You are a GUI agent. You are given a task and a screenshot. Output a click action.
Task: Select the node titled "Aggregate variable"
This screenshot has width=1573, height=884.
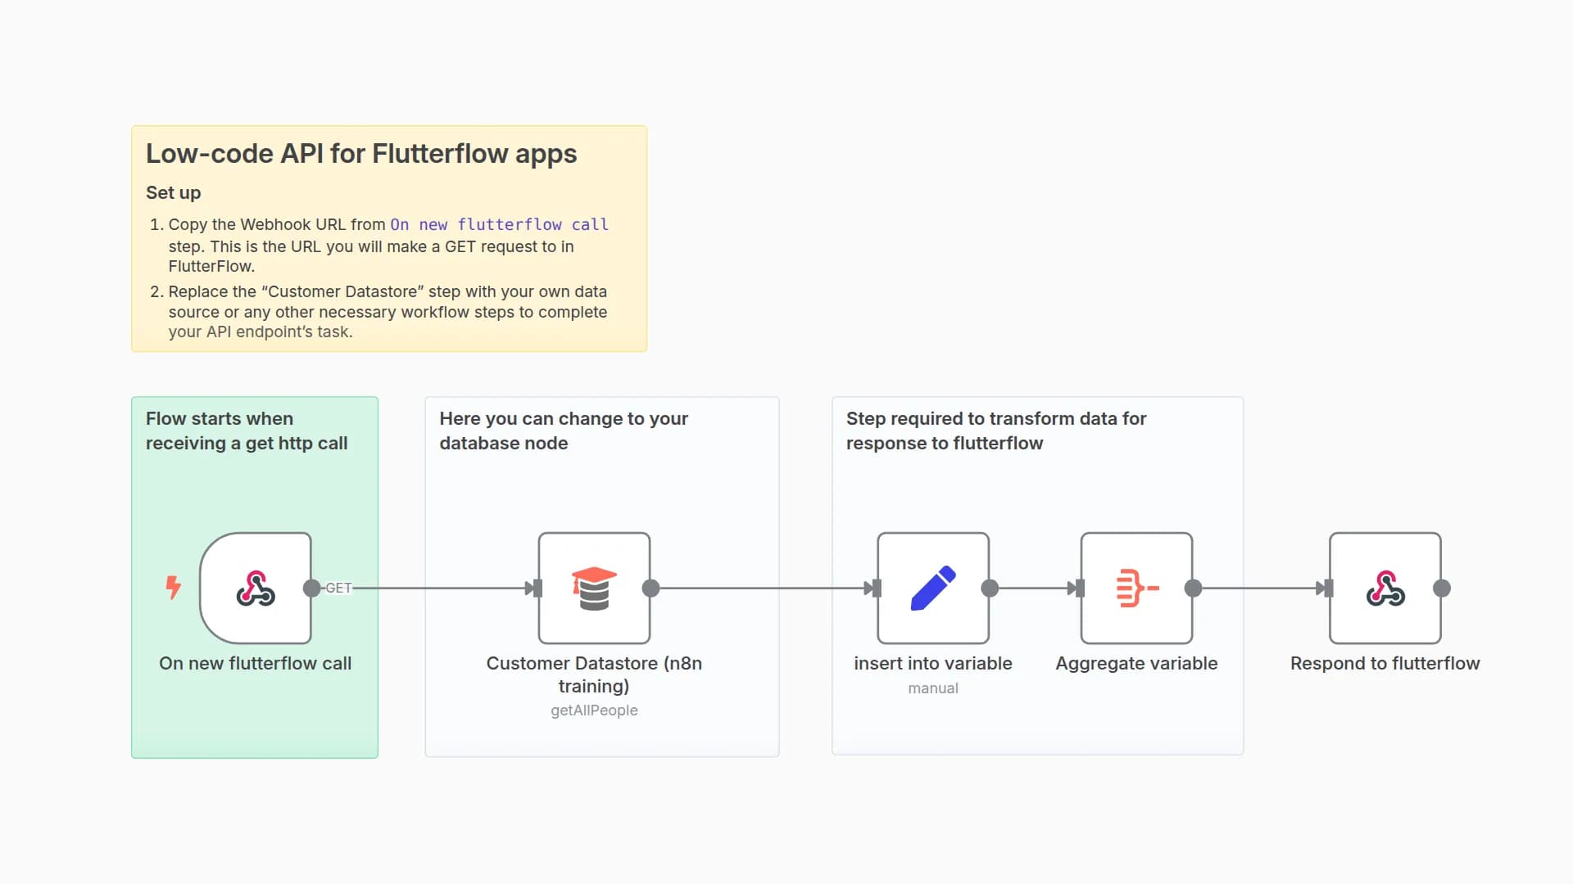[x=1136, y=664]
